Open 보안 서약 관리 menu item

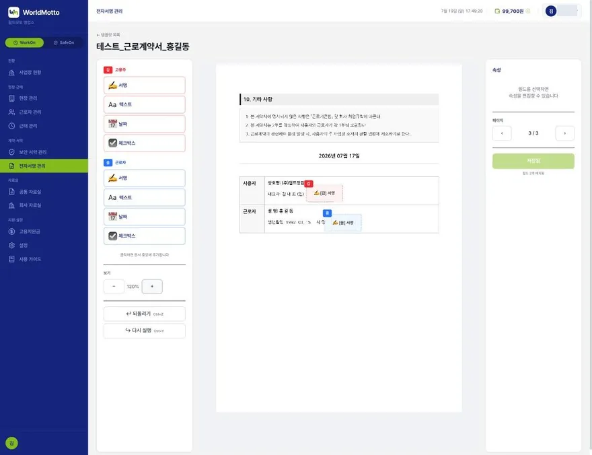[44, 152]
